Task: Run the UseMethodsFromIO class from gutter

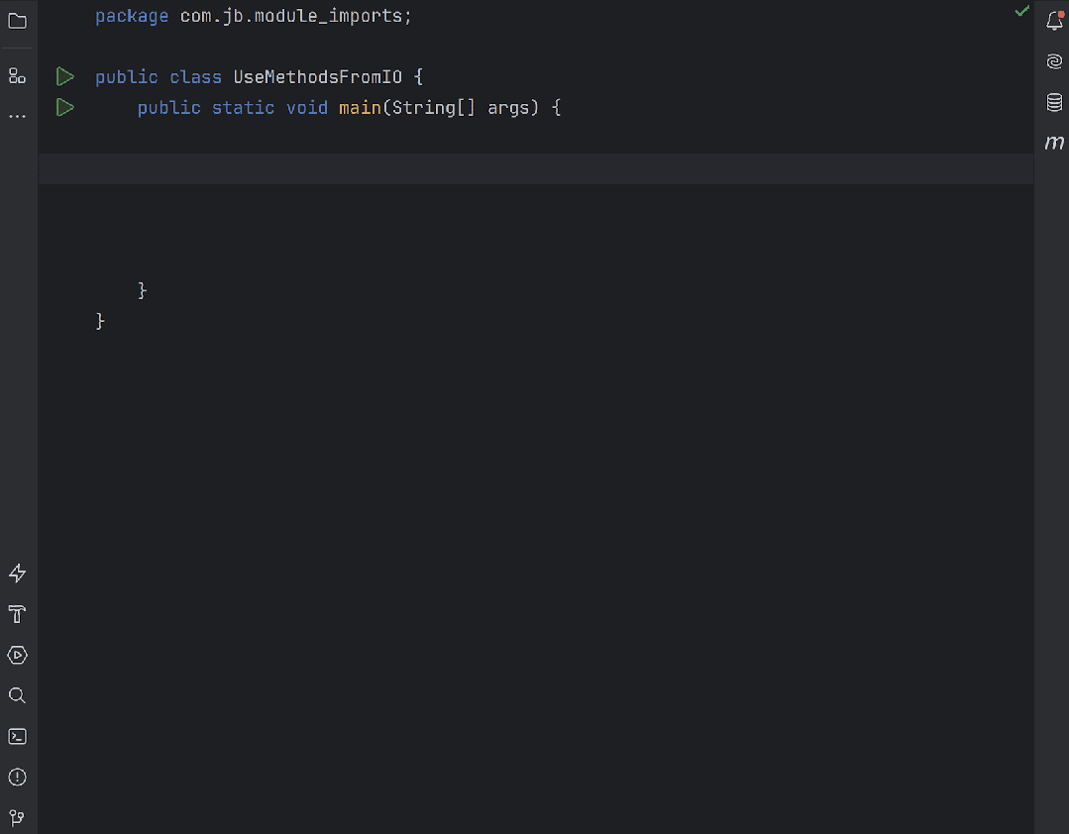Action: (x=64, y=76)
